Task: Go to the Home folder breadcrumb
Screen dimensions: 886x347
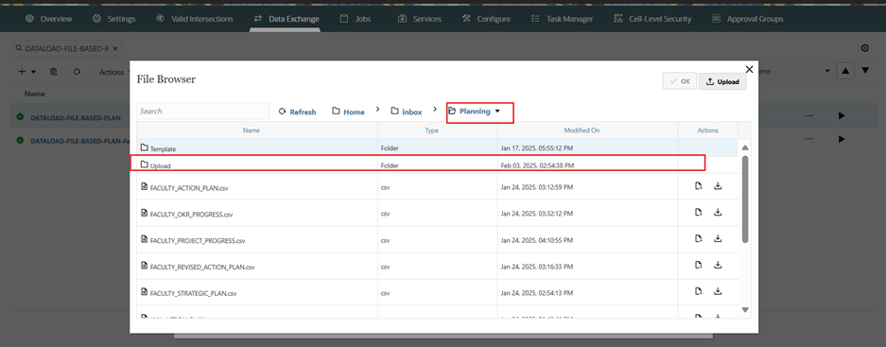Action: pos(348,112)
